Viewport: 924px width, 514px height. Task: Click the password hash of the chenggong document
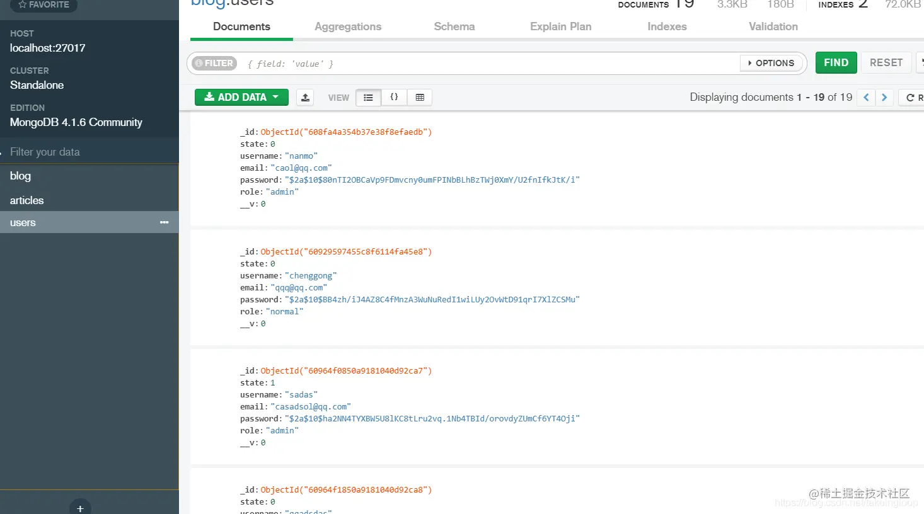pyautogui.click(x=432, y=300)
